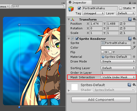Open the Draw Mode Simple dropdown
The height and width of the screenshot is (111, 137).
click(x=118, y=61)
